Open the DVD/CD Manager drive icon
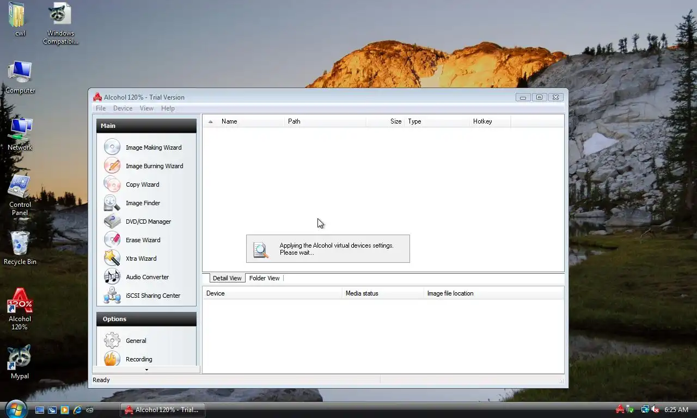 [x=112, y=222]
